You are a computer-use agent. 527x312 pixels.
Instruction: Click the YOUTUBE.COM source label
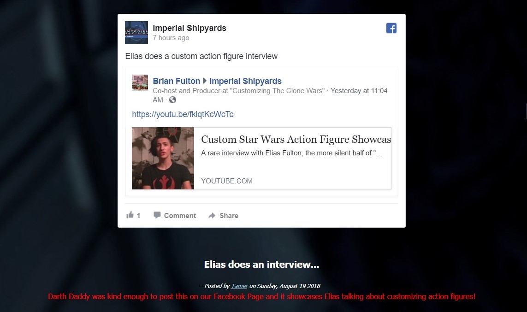(x=227, y=181)
